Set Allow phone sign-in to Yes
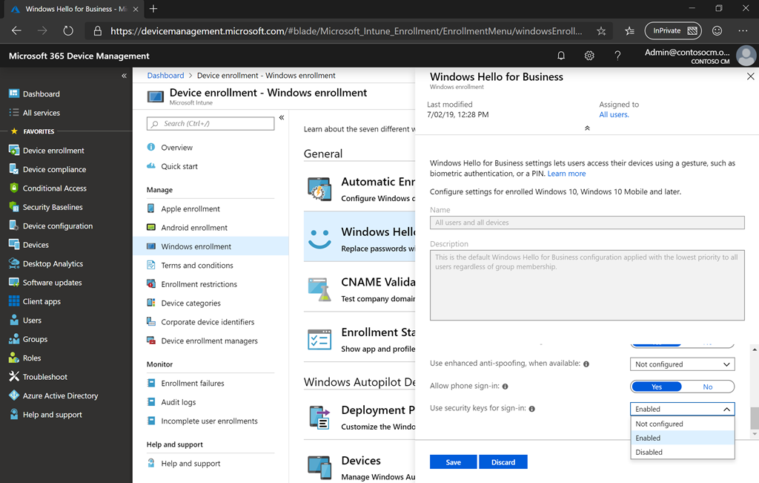This screenshot has height=483, width=759. click(657, 387)
